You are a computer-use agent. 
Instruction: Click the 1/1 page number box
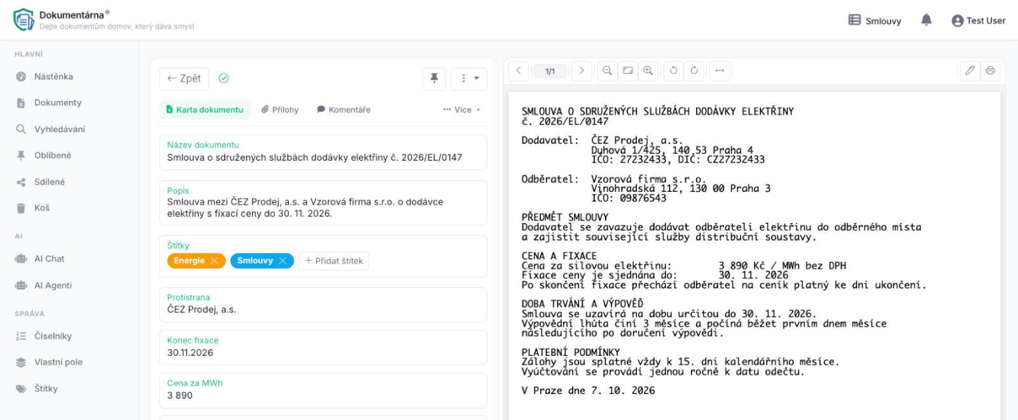[550, 71]
